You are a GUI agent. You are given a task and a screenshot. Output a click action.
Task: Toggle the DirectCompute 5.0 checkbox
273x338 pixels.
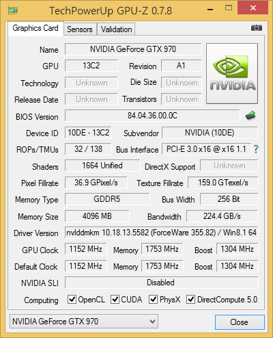190,299
